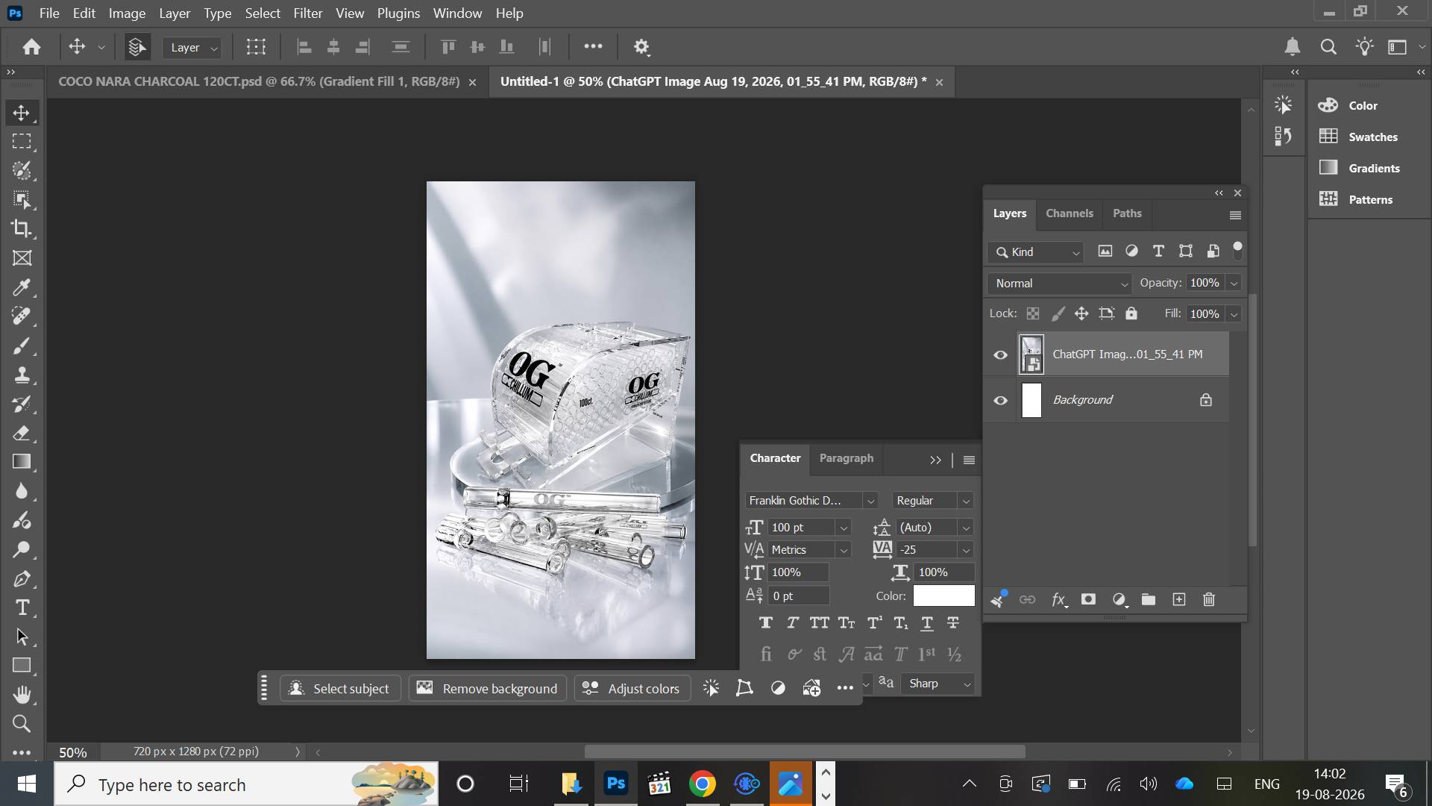Viewport: 1432px width, 806px height.
Task: Switch to the Channels tab
Action: tap(1069, 213)
